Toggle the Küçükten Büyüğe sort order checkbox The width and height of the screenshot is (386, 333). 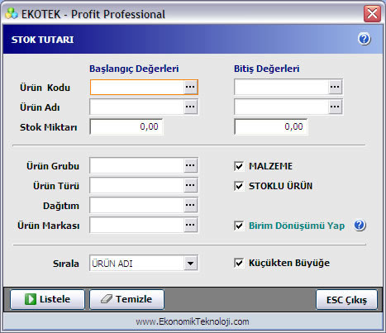[239, 263]
